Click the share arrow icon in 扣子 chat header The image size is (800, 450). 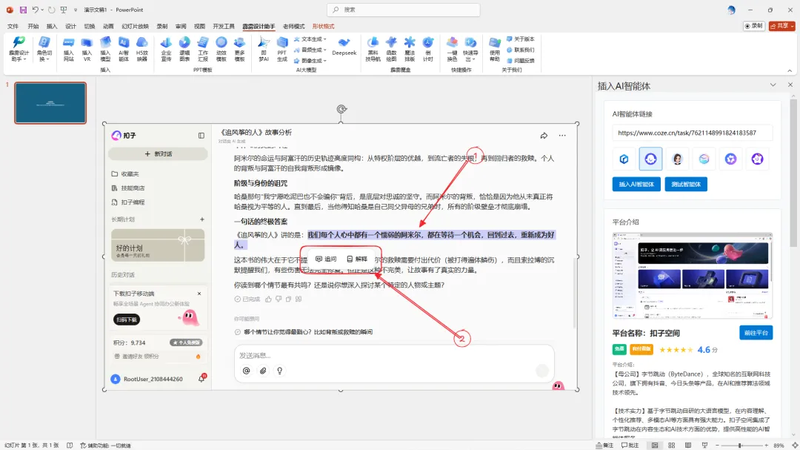544,136
